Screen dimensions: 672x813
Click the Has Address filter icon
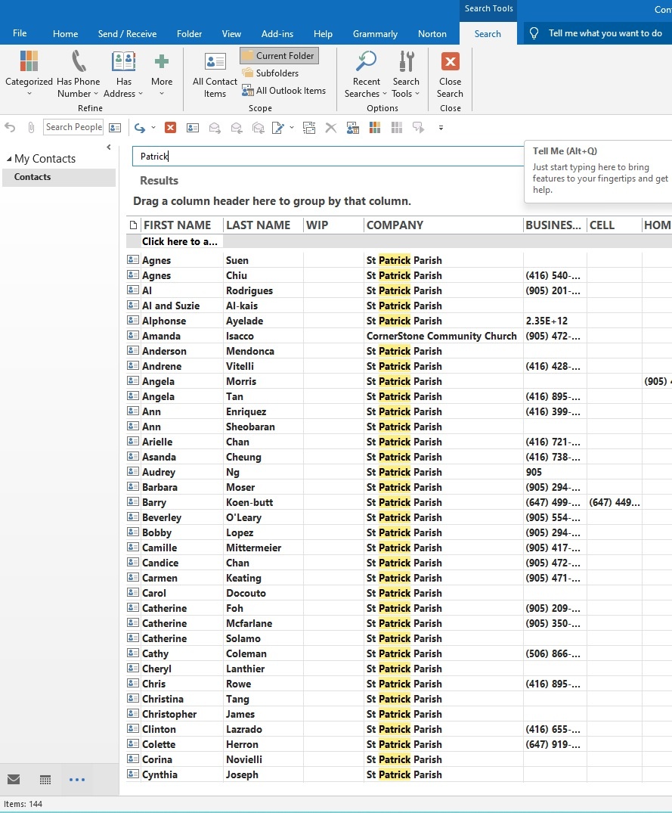[x=123, y=62]
